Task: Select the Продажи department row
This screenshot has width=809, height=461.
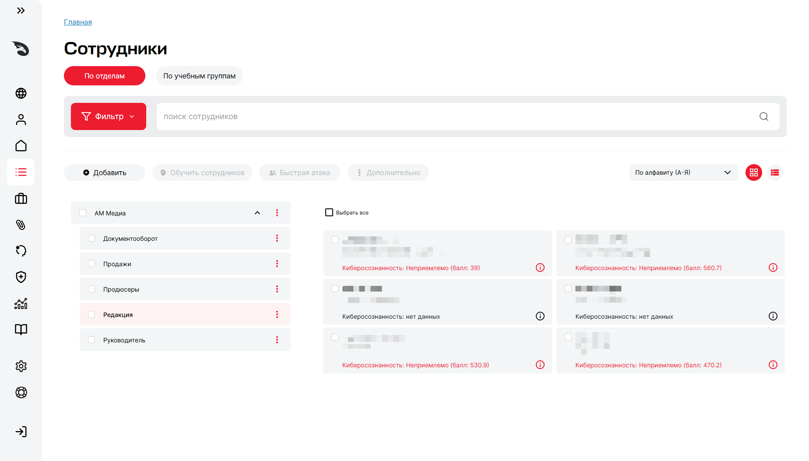Action: pos(185,264)
